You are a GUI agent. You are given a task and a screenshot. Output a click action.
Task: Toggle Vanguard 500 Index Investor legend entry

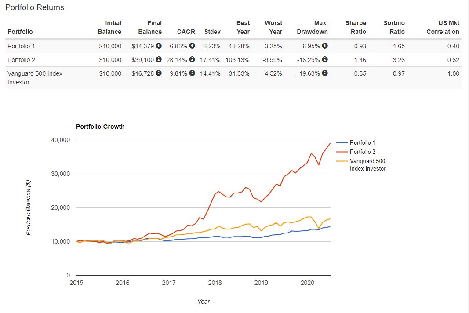click(x=367, y=165)
